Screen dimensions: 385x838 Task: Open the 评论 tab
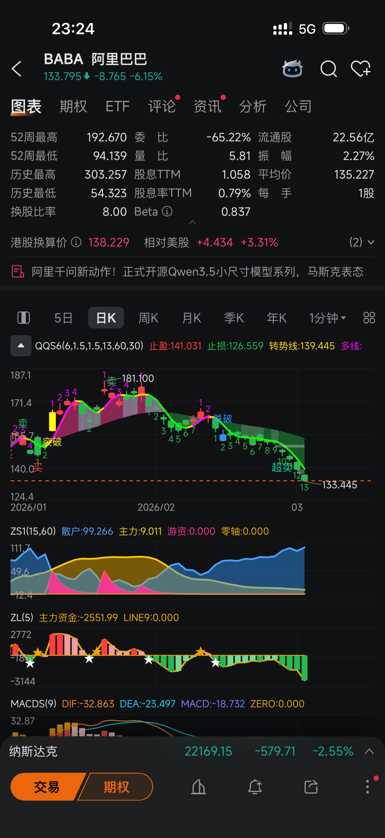tap(162, 106)
